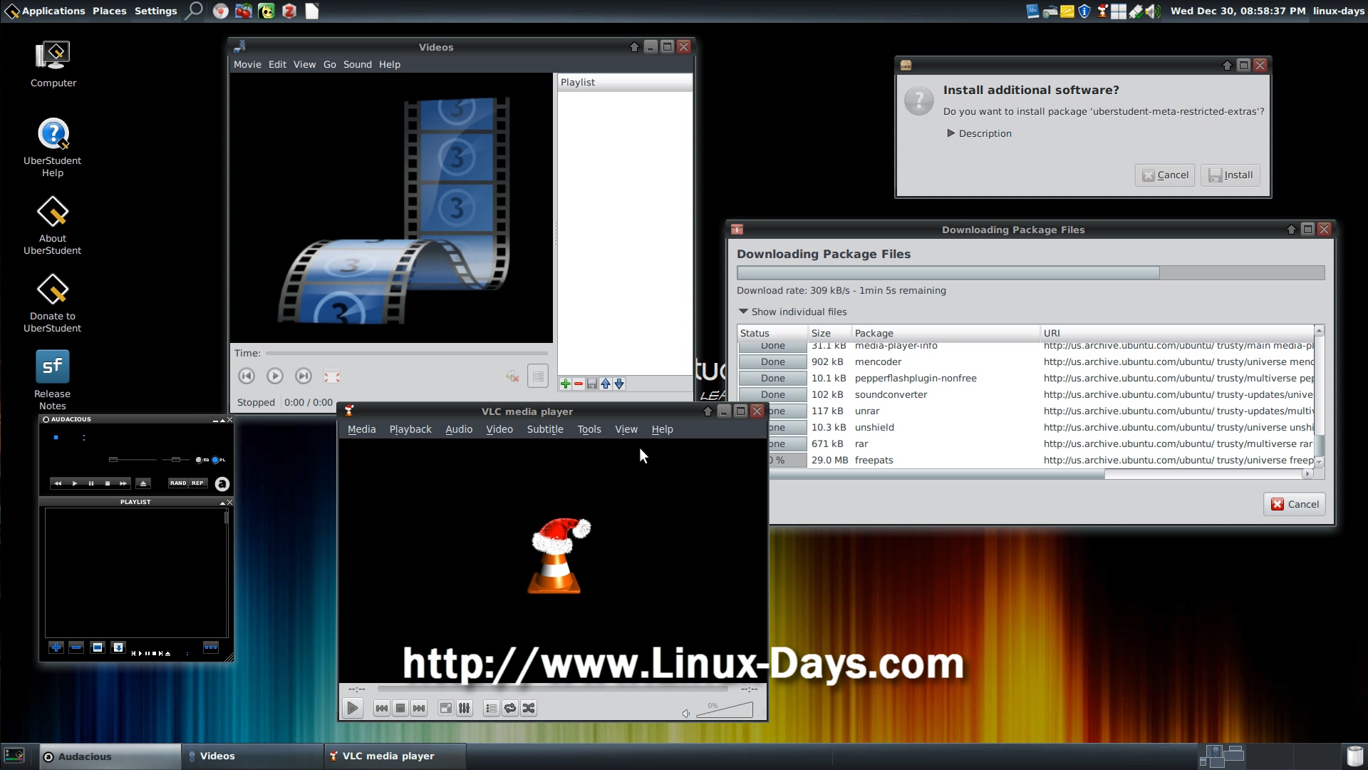This screenshot has height=770, width=1368.
Task: Toggle Audacious REP repeat button
Action: click(197, 483)
